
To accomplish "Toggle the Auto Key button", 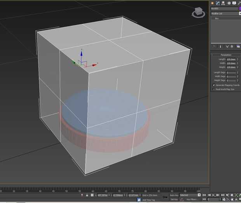I will pos(174,195).
